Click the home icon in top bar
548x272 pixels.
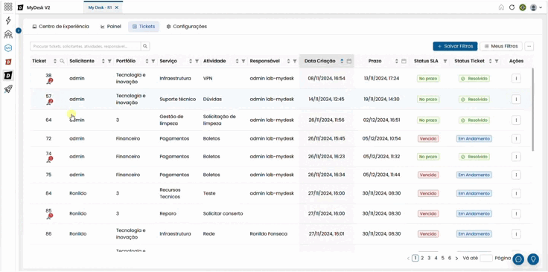pyautogui.click(x=501, y=7)
